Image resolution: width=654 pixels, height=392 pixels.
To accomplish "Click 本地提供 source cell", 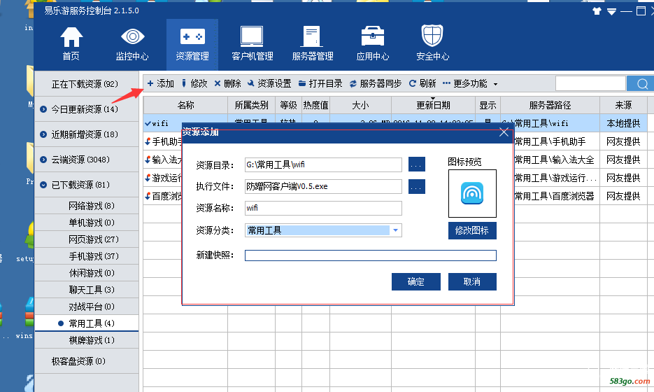I will coord(623,123).
